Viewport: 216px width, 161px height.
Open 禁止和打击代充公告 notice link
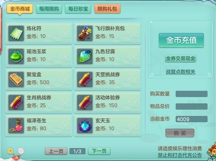tap(180, 155)
